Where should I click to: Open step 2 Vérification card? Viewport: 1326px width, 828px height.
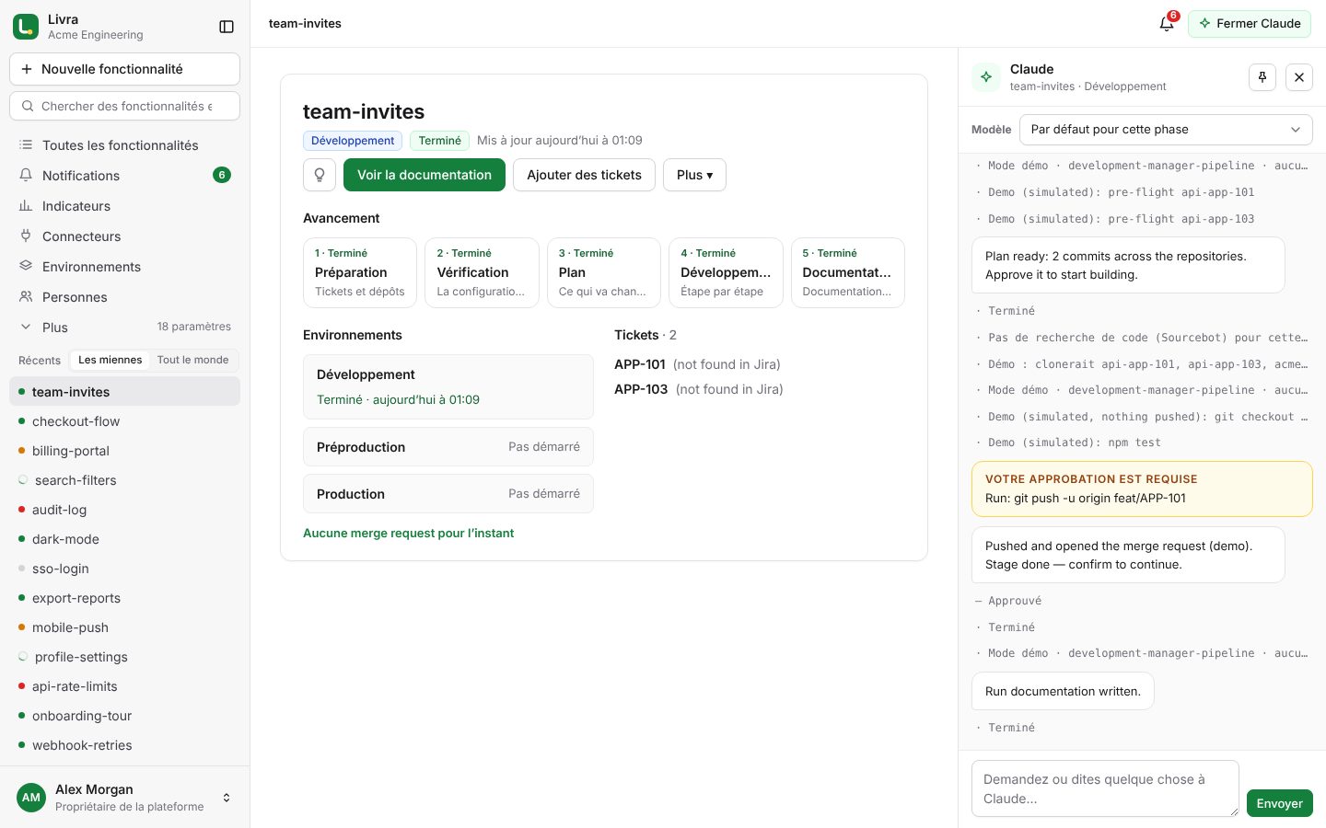(482, 272)
